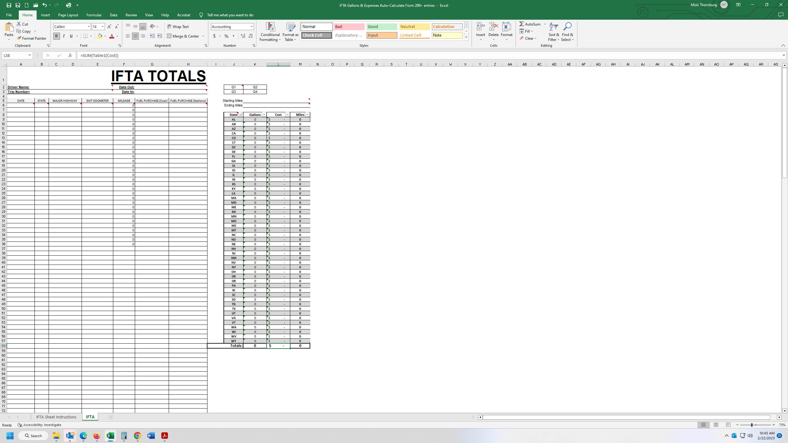Open Conditional Formatting options
Viewport: 788px width, 443px height.
tap(270, 32)
